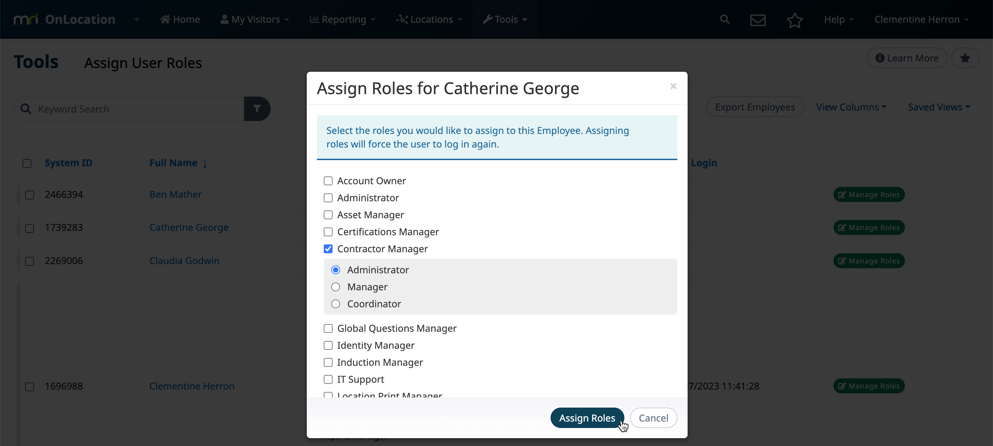Click the System ID value 2466394
This screenshot has height=446, width=993.
coord(64,194)
